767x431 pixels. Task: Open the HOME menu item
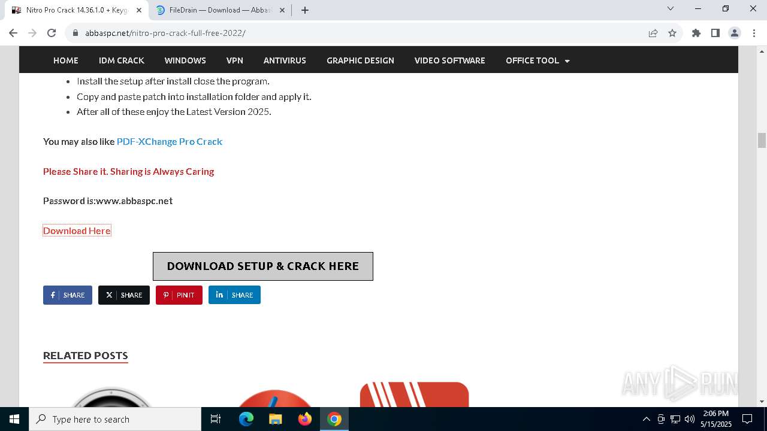66,60
